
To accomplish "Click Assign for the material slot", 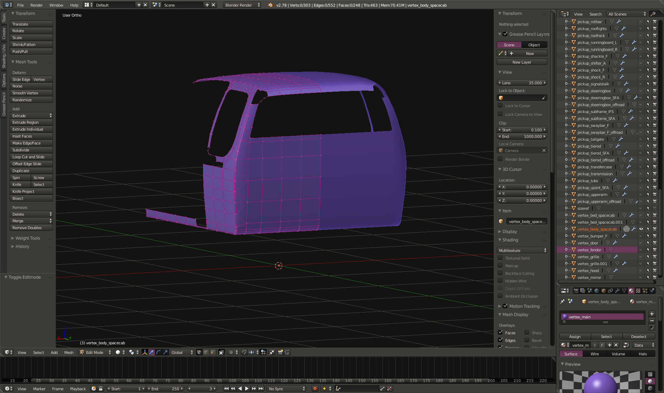I will point(575,336).
